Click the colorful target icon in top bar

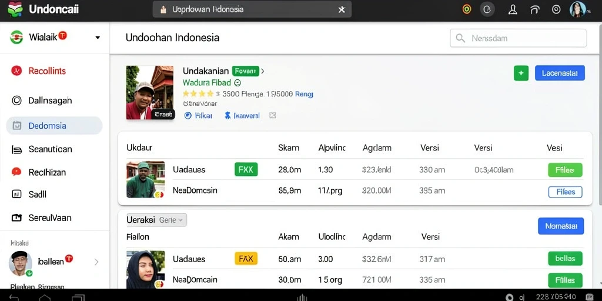click(466, 9)
